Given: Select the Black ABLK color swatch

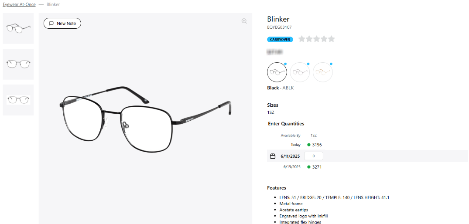Looking at the screenshot, I should click(277, 72).
